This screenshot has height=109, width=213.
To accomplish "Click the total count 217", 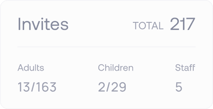I will point(183,24).
